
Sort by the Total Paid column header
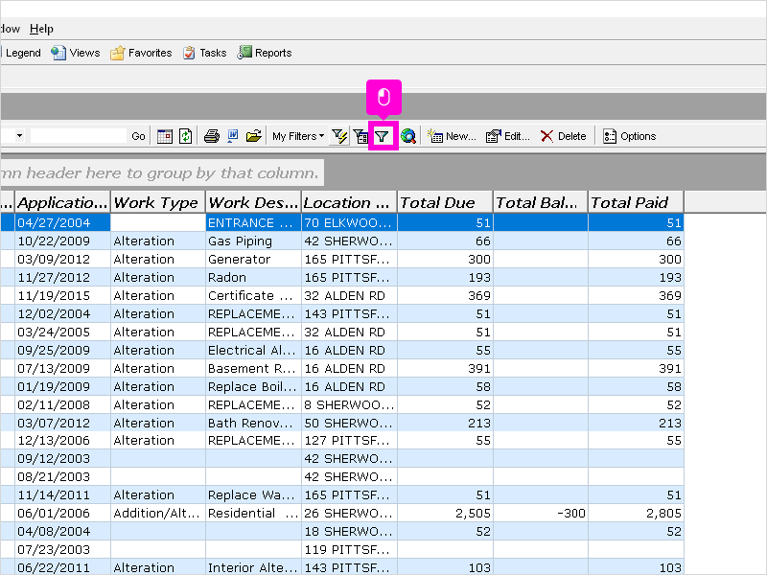[x=636, y=202]
